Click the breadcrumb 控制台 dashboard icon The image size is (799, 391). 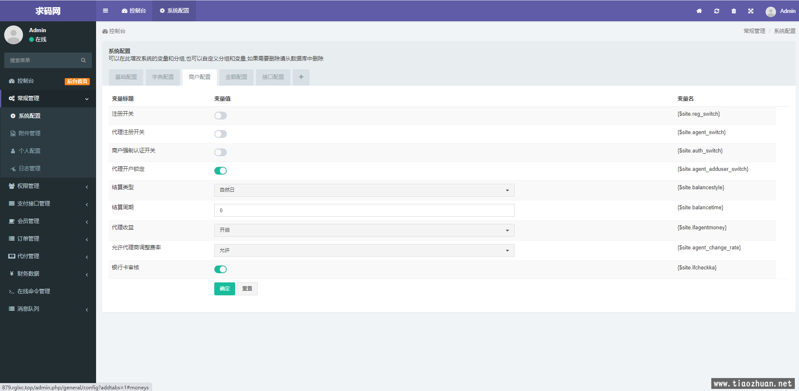coord(105,31)
